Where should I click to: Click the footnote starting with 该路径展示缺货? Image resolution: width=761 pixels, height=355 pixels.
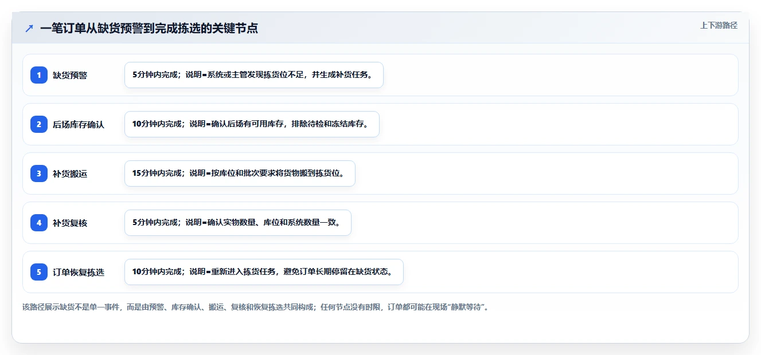[x=255, y=307]
